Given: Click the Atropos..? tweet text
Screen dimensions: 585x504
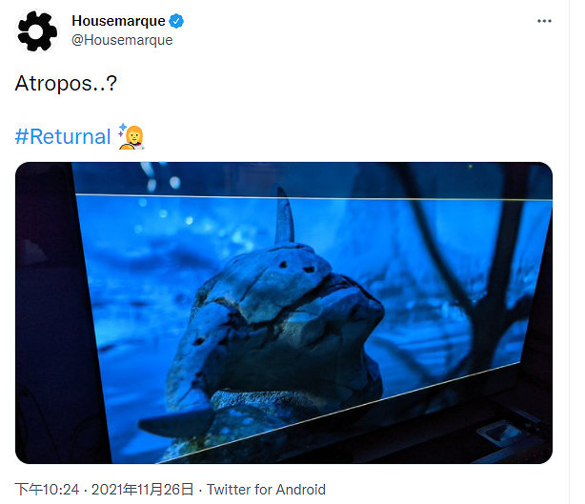Looking at the screenshot, I should [66, 83].
